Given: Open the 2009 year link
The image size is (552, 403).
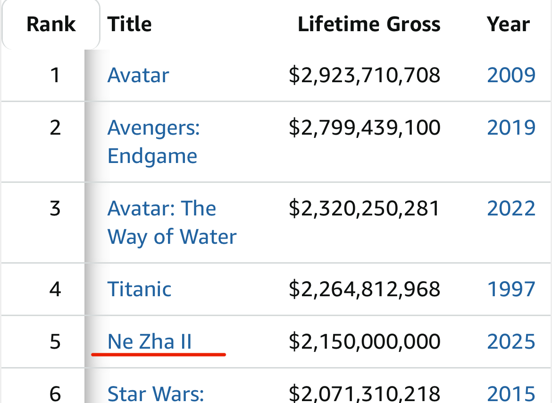Looking at the screenshot, I should tap(511, 76).
